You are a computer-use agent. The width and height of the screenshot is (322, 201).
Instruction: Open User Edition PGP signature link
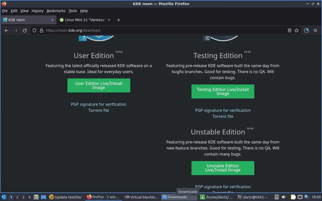coord(99,104)
